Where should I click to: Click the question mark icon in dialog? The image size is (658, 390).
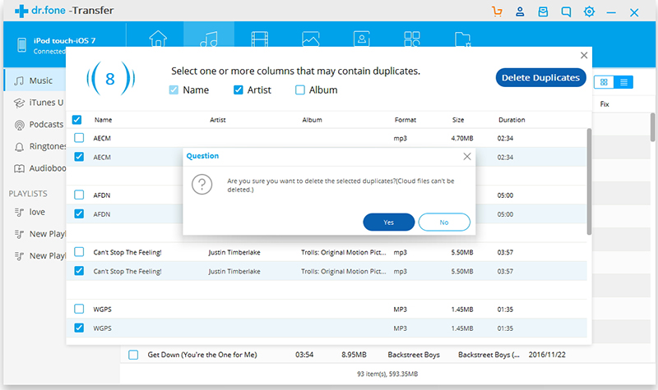tap(202, 184)
